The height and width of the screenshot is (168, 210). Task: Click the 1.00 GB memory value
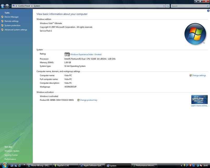click(x=68, y=62)
